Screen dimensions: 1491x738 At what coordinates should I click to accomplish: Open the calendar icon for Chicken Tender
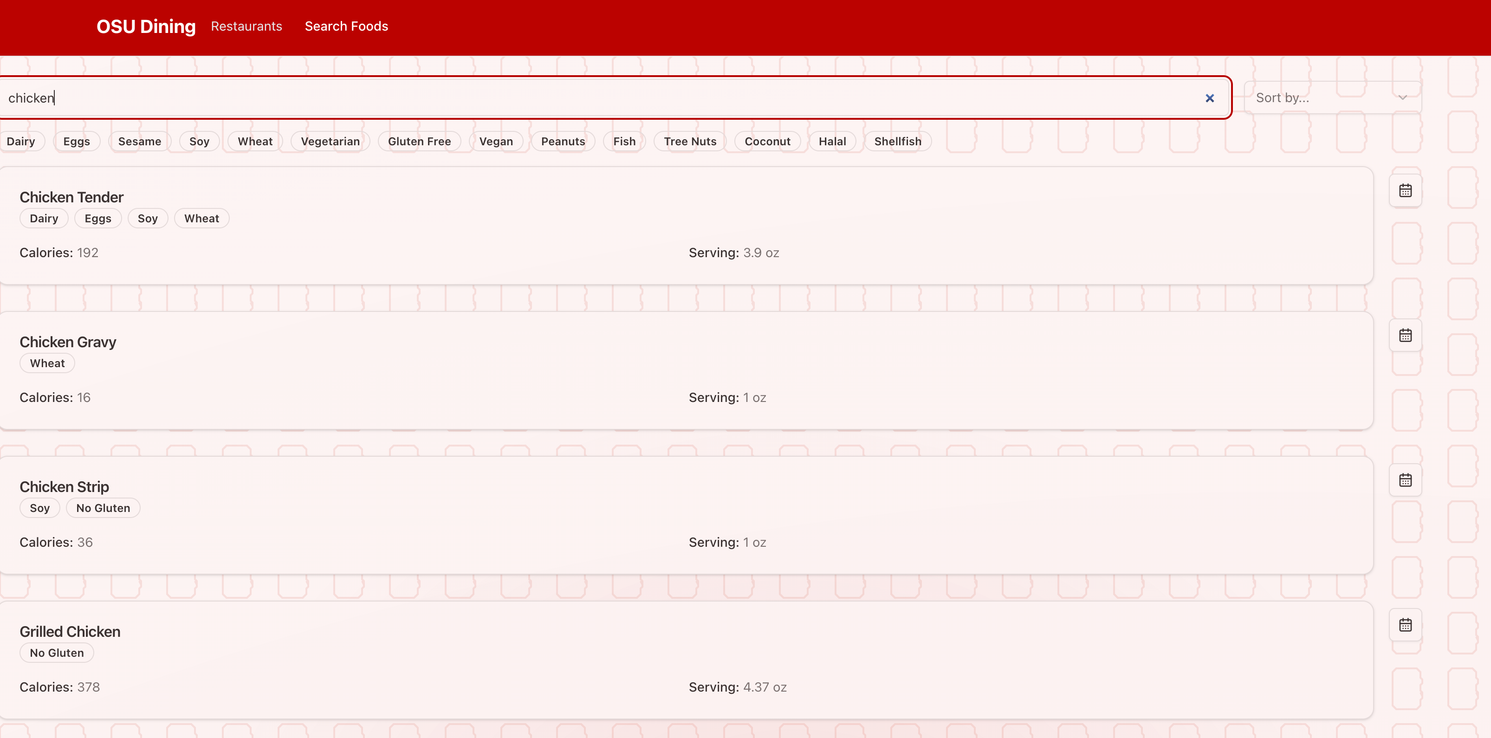1406,189
